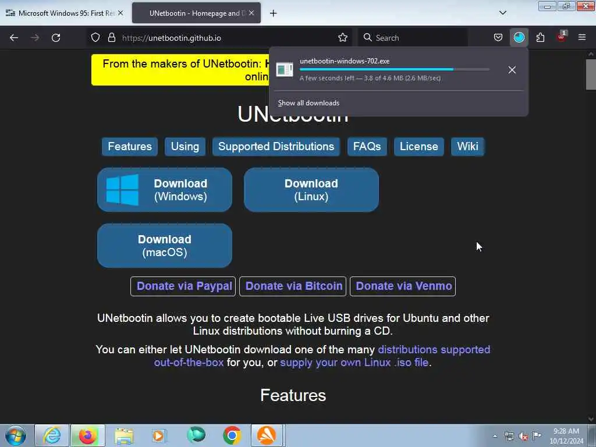
Task: Click the network tray icon
Action: pos(509,437)
